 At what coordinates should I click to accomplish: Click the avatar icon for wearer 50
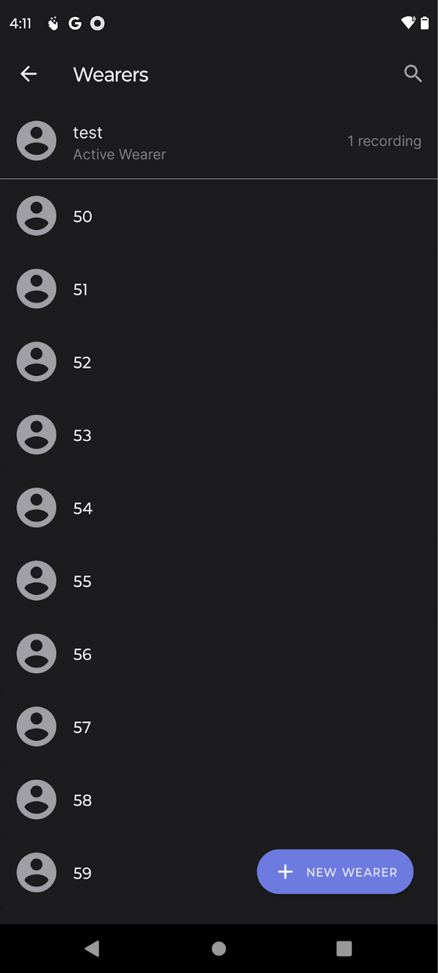[x=36, y=216]
